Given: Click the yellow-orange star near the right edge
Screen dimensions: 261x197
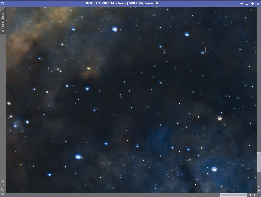Looking at the screenshot, I should click(219, 119).
